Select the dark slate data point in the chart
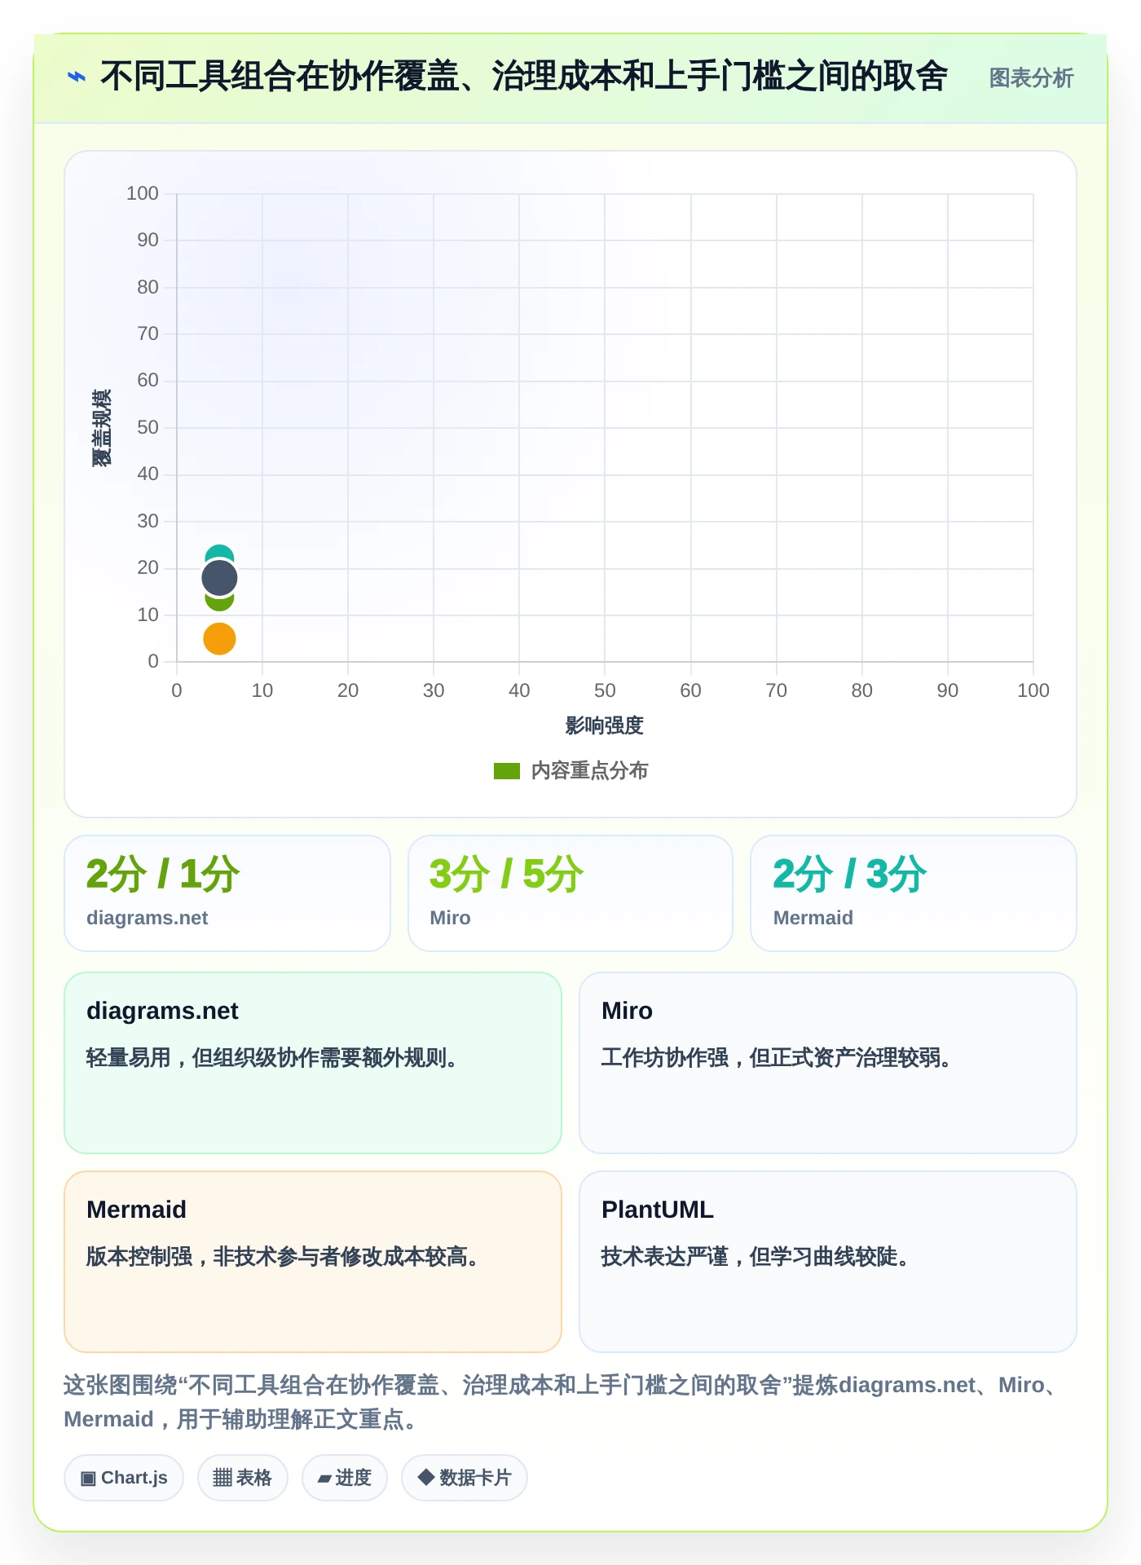Screen dimensions: 1141x1565 pos(219,578)
